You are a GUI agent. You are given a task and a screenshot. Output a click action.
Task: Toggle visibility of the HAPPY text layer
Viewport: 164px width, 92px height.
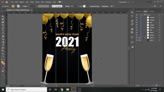(x=137, y=32)
